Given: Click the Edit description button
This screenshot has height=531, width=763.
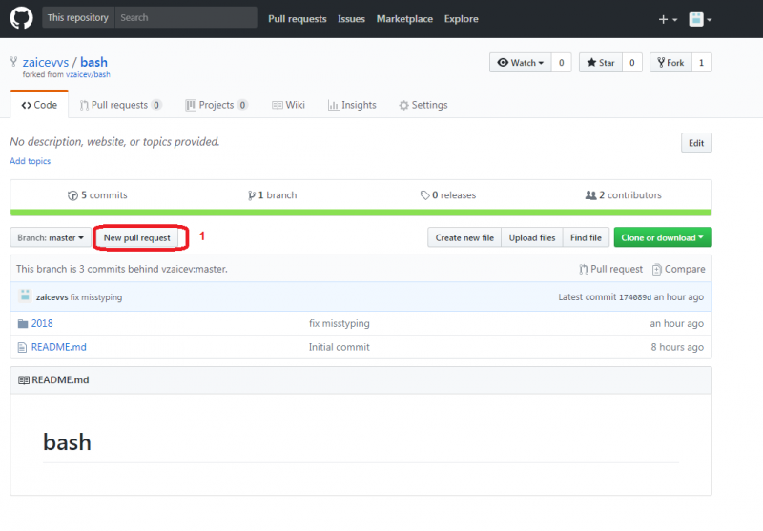Looking at the screenshot, I should (696, 143).
